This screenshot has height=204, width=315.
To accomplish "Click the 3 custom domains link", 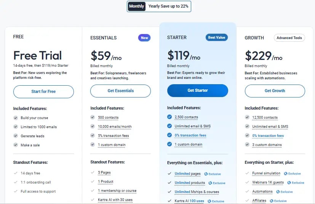I will (x=267, y=145).
